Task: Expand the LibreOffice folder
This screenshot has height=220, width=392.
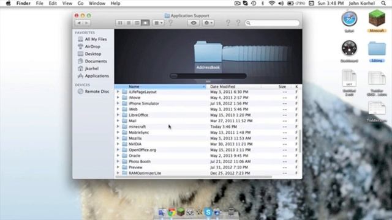Action: (x=118, y=115)
